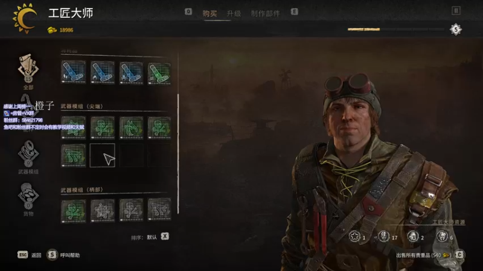Click the first blue flashlight blueprint
This screenshot has height=271, width=483.
tap(73, 73)
